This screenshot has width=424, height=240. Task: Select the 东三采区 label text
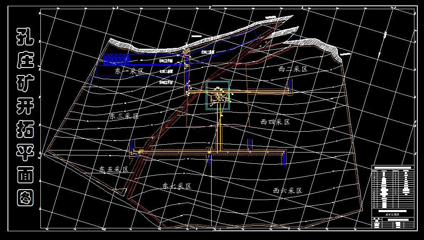tap(124, 116)
